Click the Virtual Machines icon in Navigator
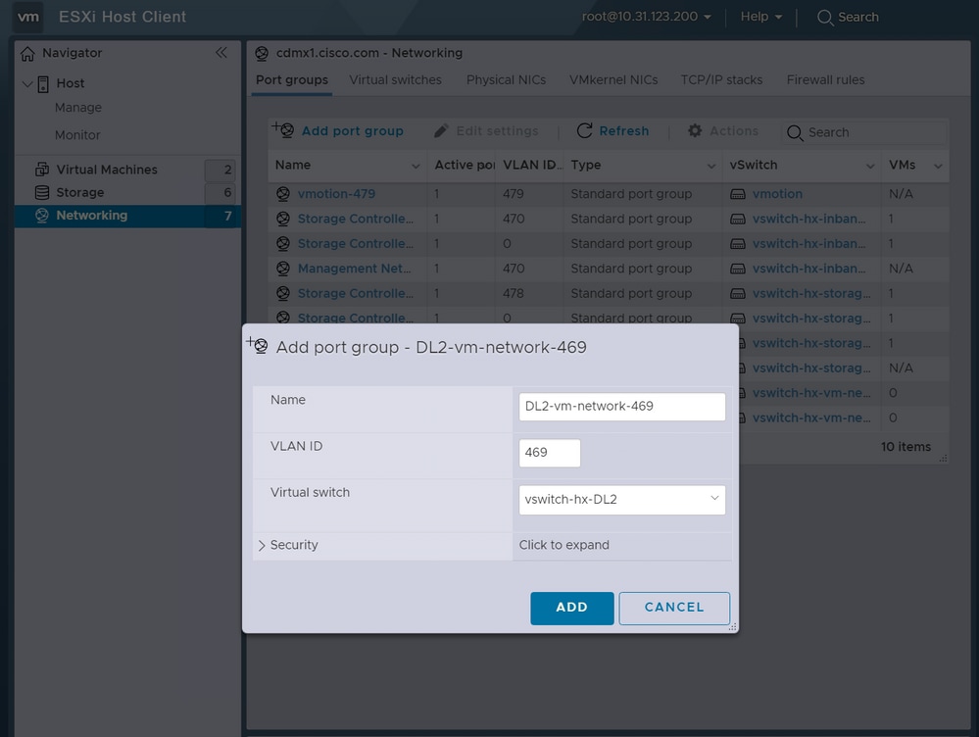The image size is (979, 737). click(42, 170)
